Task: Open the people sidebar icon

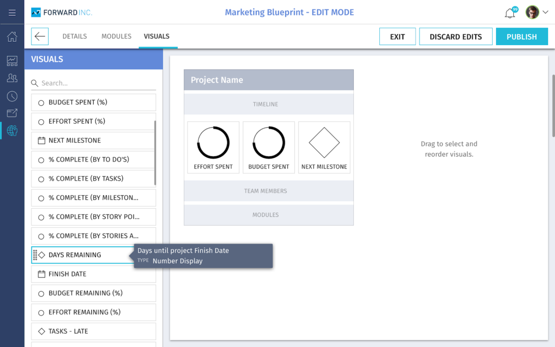Action: tap(12, 78)
